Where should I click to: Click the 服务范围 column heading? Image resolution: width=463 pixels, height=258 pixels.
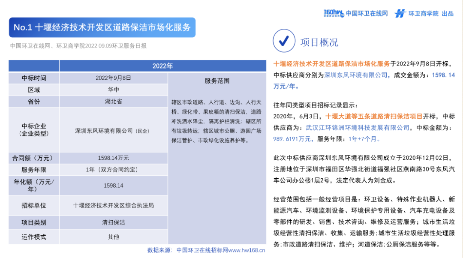[217, 81]
